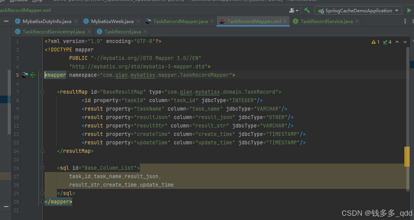Click the green navigate arrow on line 5
The height and width of the screenshot is (220, 414).
coord(33,75)
